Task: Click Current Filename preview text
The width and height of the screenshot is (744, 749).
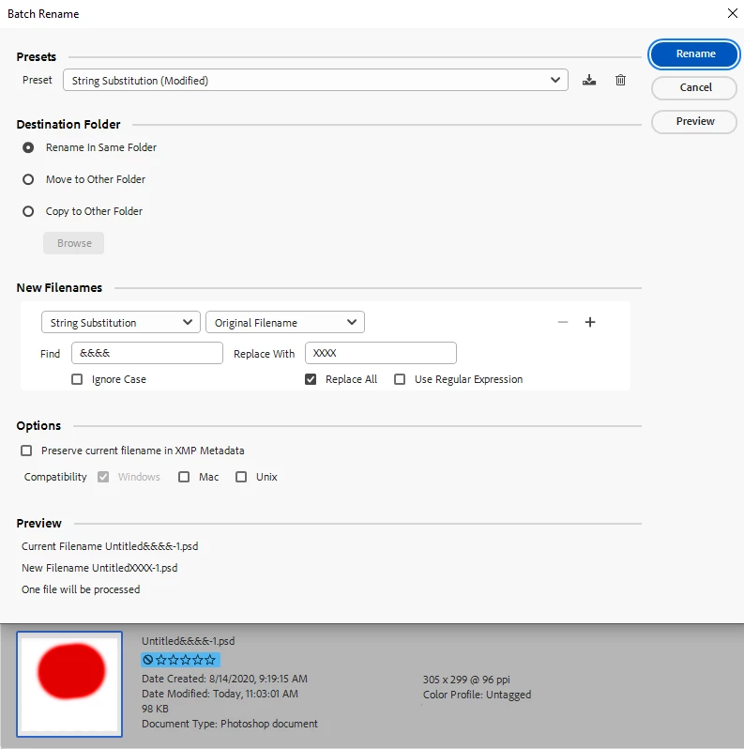Action: 110,546
